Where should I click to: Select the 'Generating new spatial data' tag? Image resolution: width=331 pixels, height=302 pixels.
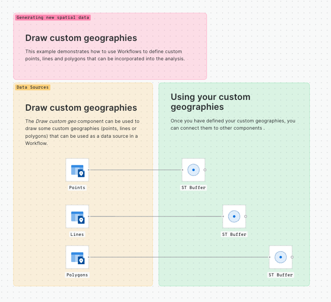(53, 18)
